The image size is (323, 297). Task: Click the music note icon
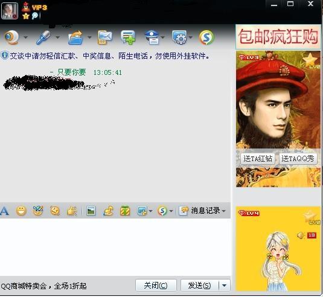108,211
